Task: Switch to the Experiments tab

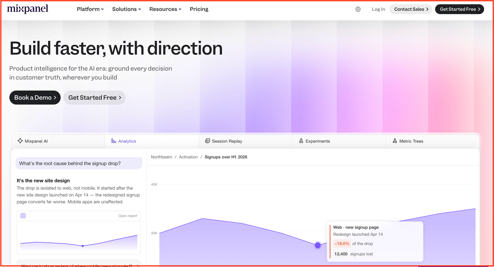Action: pos(339,141)
